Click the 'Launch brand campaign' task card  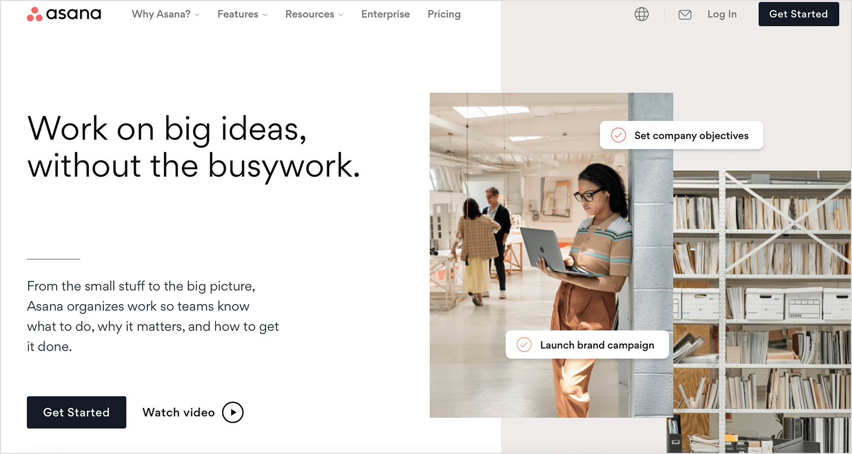tap(596, 345)
